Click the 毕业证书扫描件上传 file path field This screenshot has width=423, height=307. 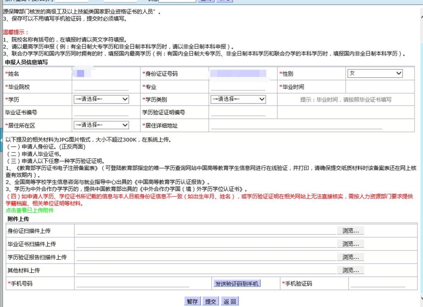tap(206, 244)
